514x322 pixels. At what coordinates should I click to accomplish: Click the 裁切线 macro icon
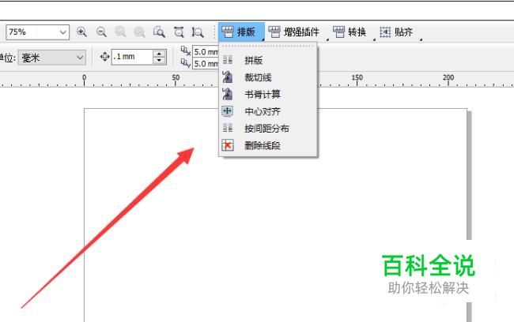pos(228,77)
